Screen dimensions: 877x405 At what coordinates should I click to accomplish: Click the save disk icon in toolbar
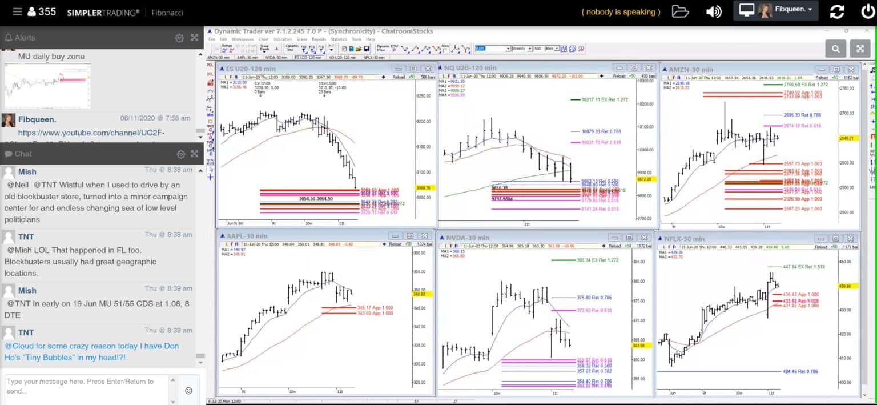[367, 49]
